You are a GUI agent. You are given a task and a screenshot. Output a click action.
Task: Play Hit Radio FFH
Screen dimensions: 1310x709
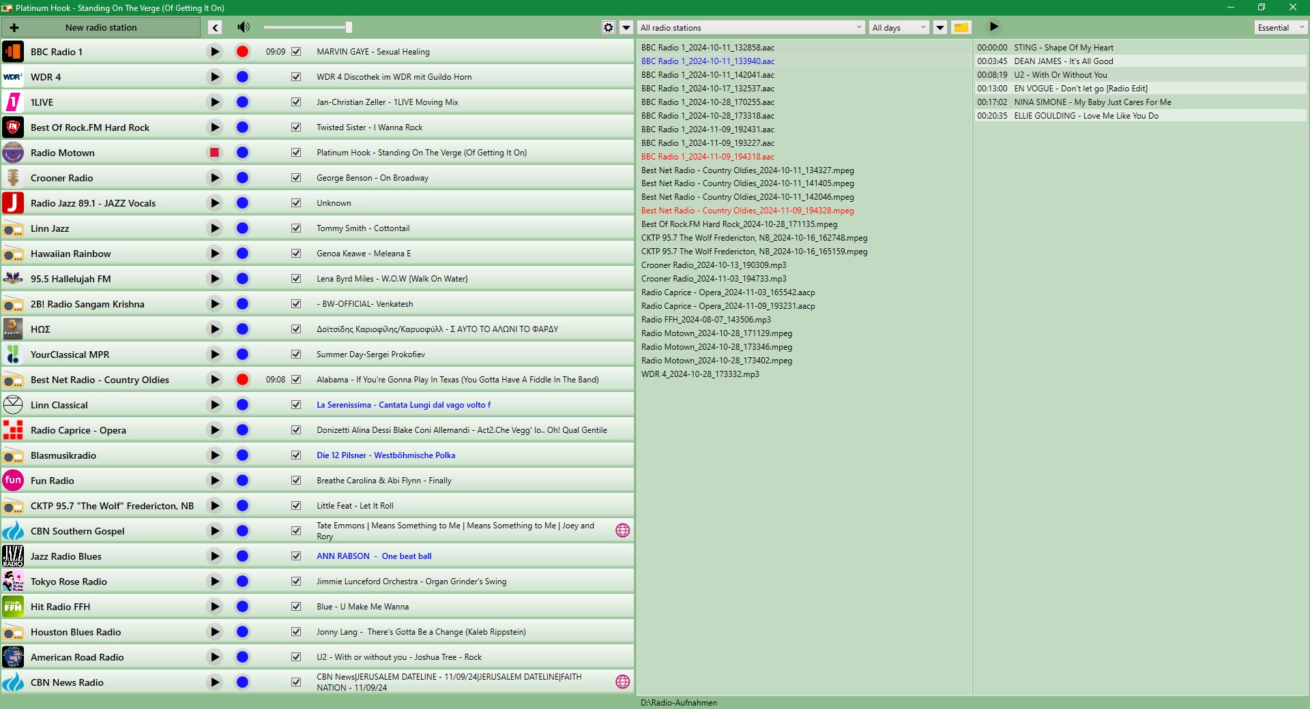click(215, 607)
